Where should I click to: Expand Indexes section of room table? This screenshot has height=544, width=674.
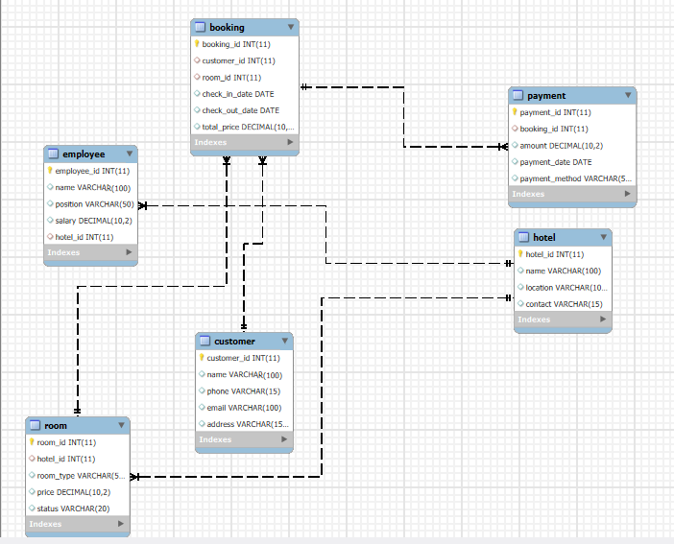121,524
